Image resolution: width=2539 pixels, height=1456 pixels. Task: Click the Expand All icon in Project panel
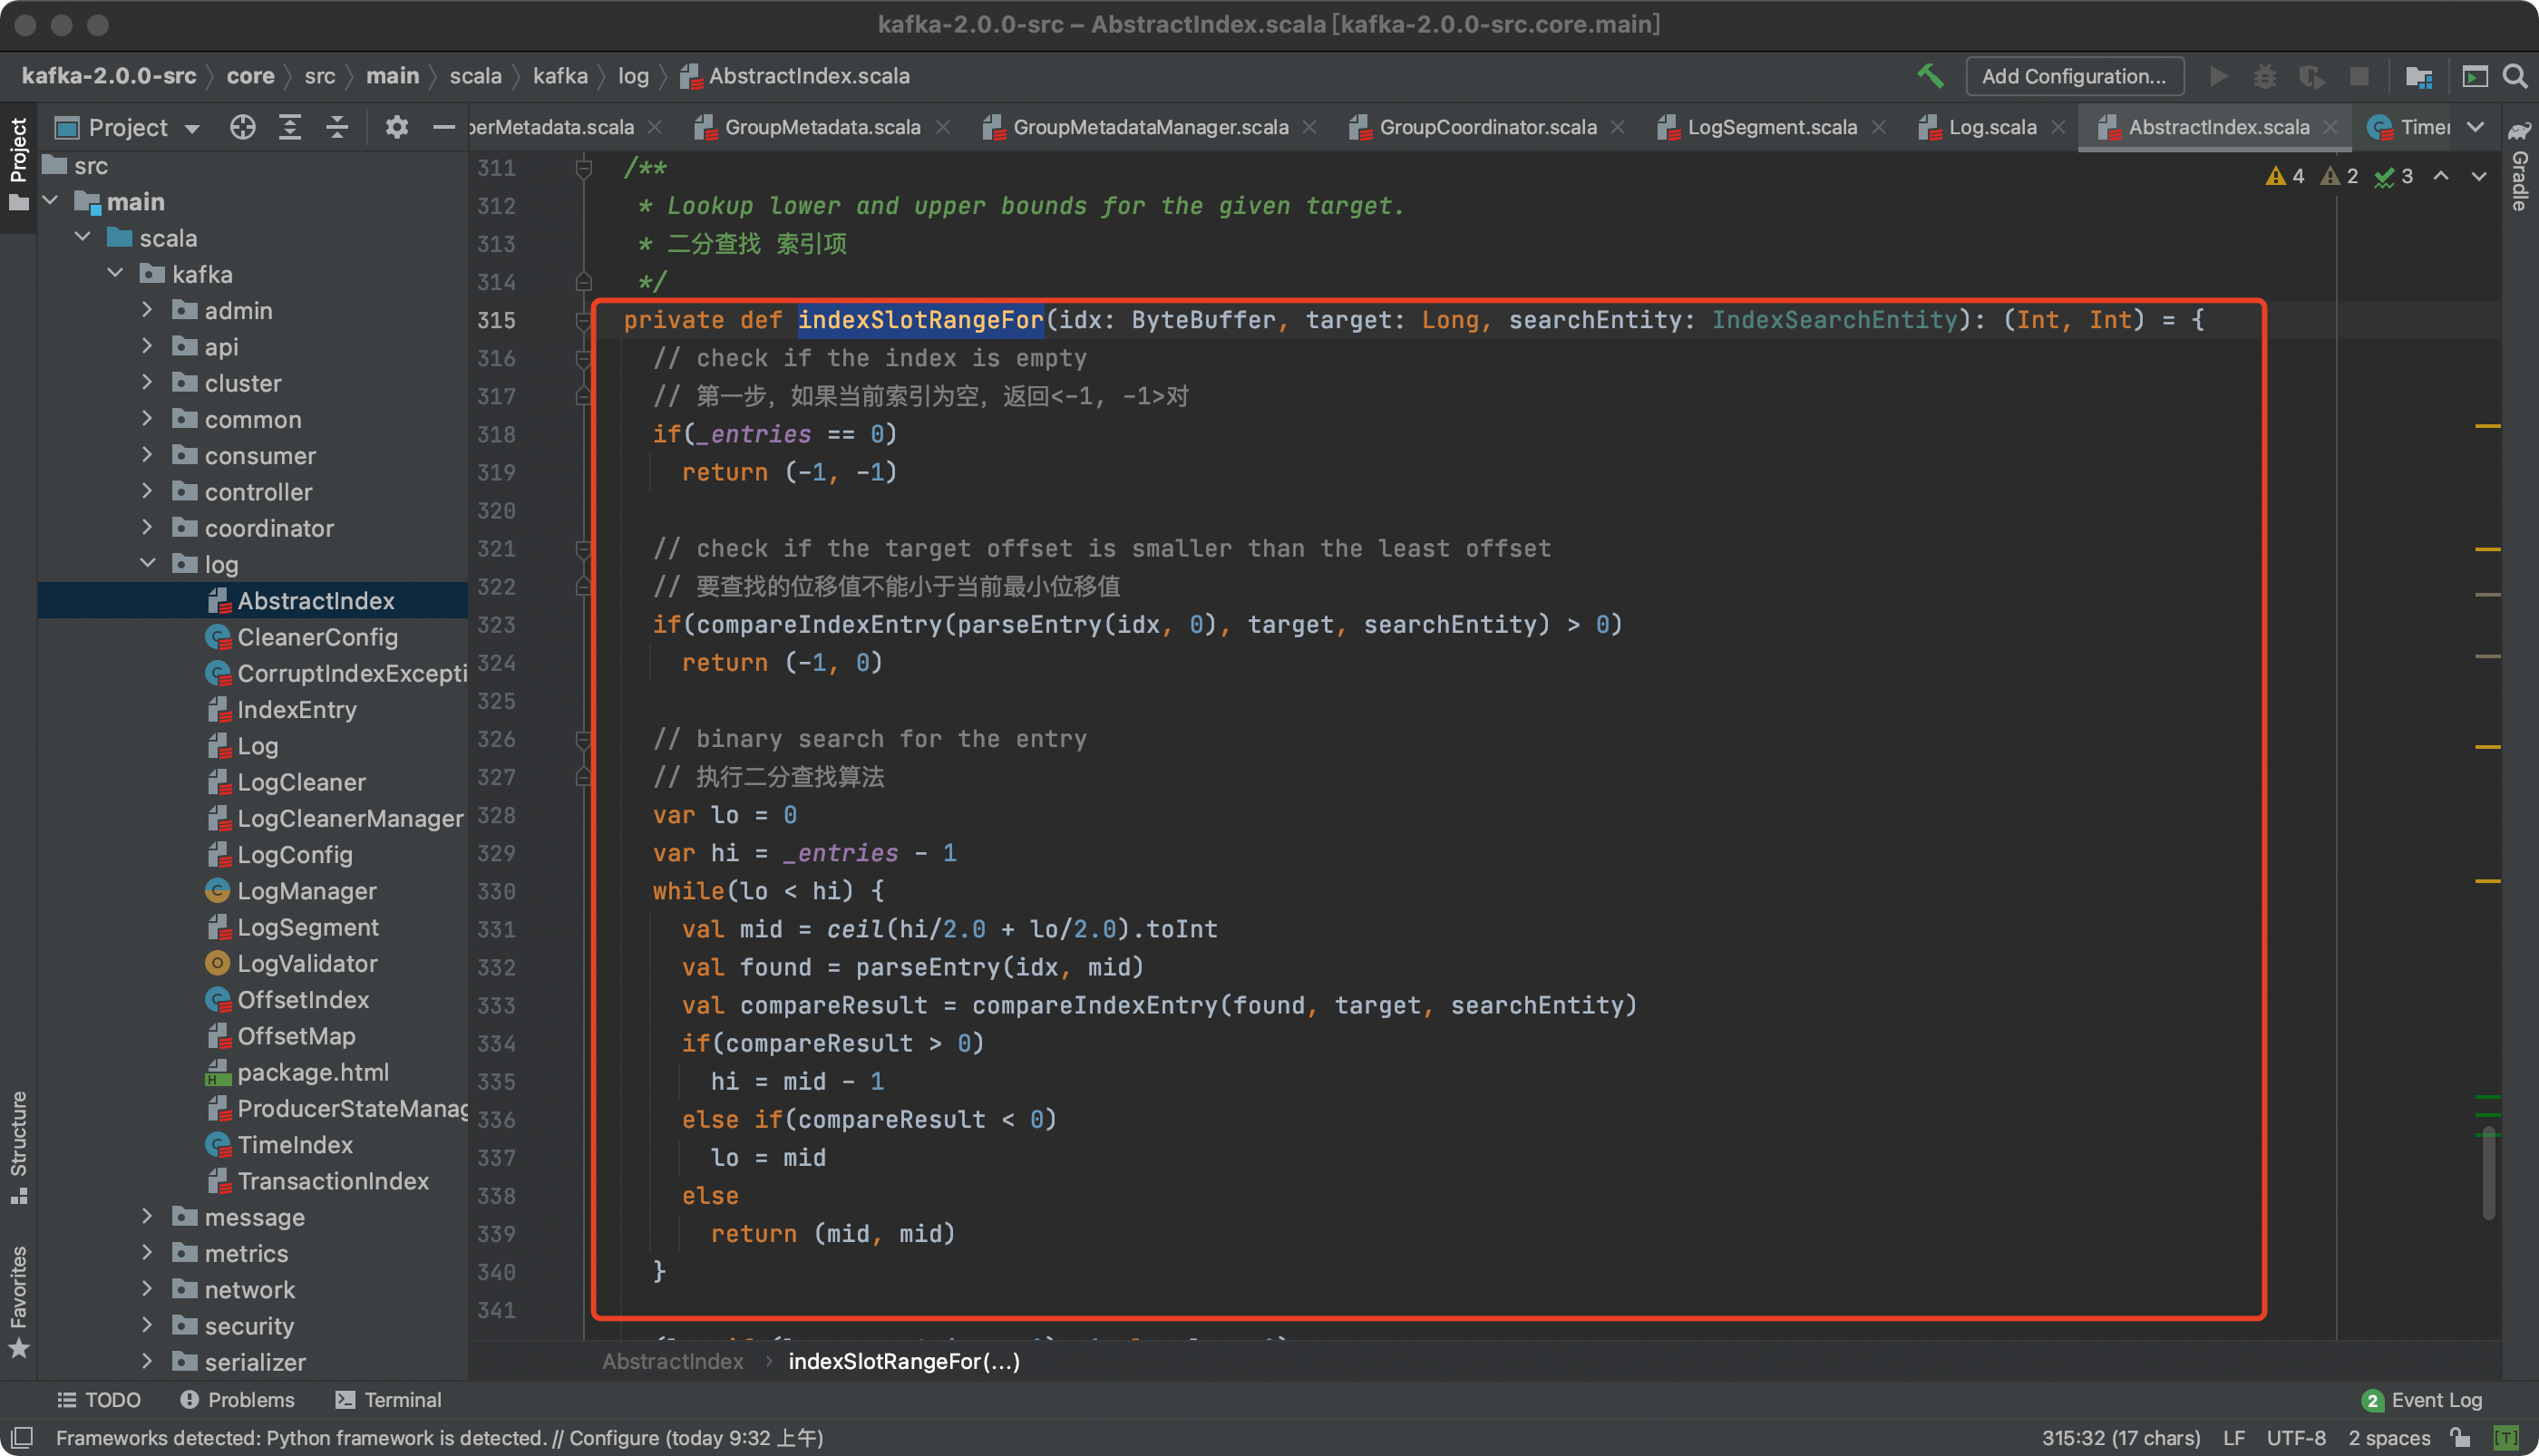[x=290, y=127]
